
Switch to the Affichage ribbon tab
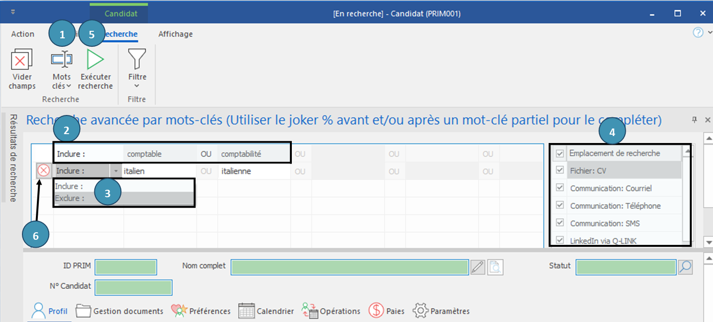[x=175, y=34]
